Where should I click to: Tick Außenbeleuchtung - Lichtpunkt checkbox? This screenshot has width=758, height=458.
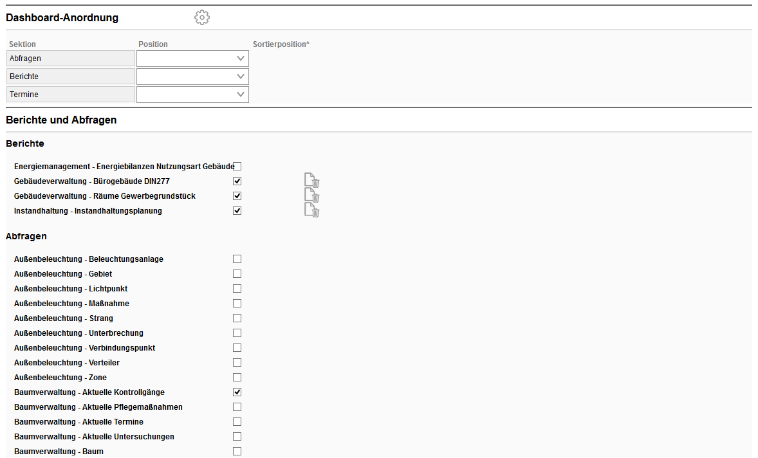(x=237, y=289)
